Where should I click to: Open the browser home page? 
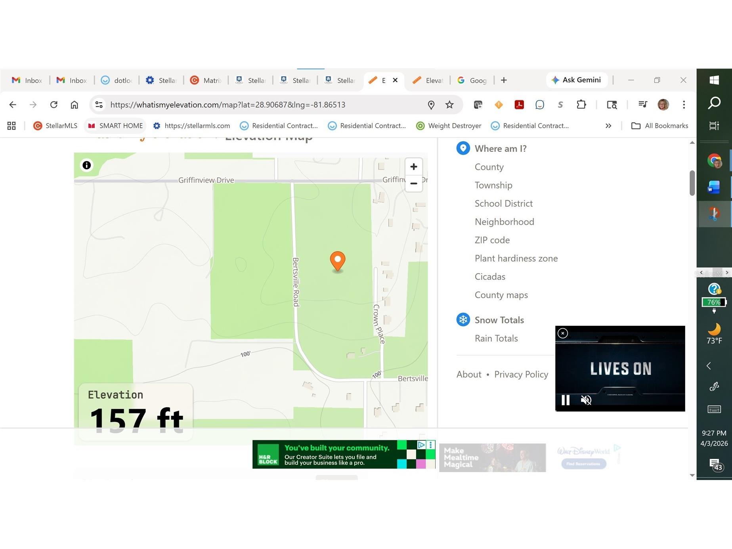pos(74,105)
